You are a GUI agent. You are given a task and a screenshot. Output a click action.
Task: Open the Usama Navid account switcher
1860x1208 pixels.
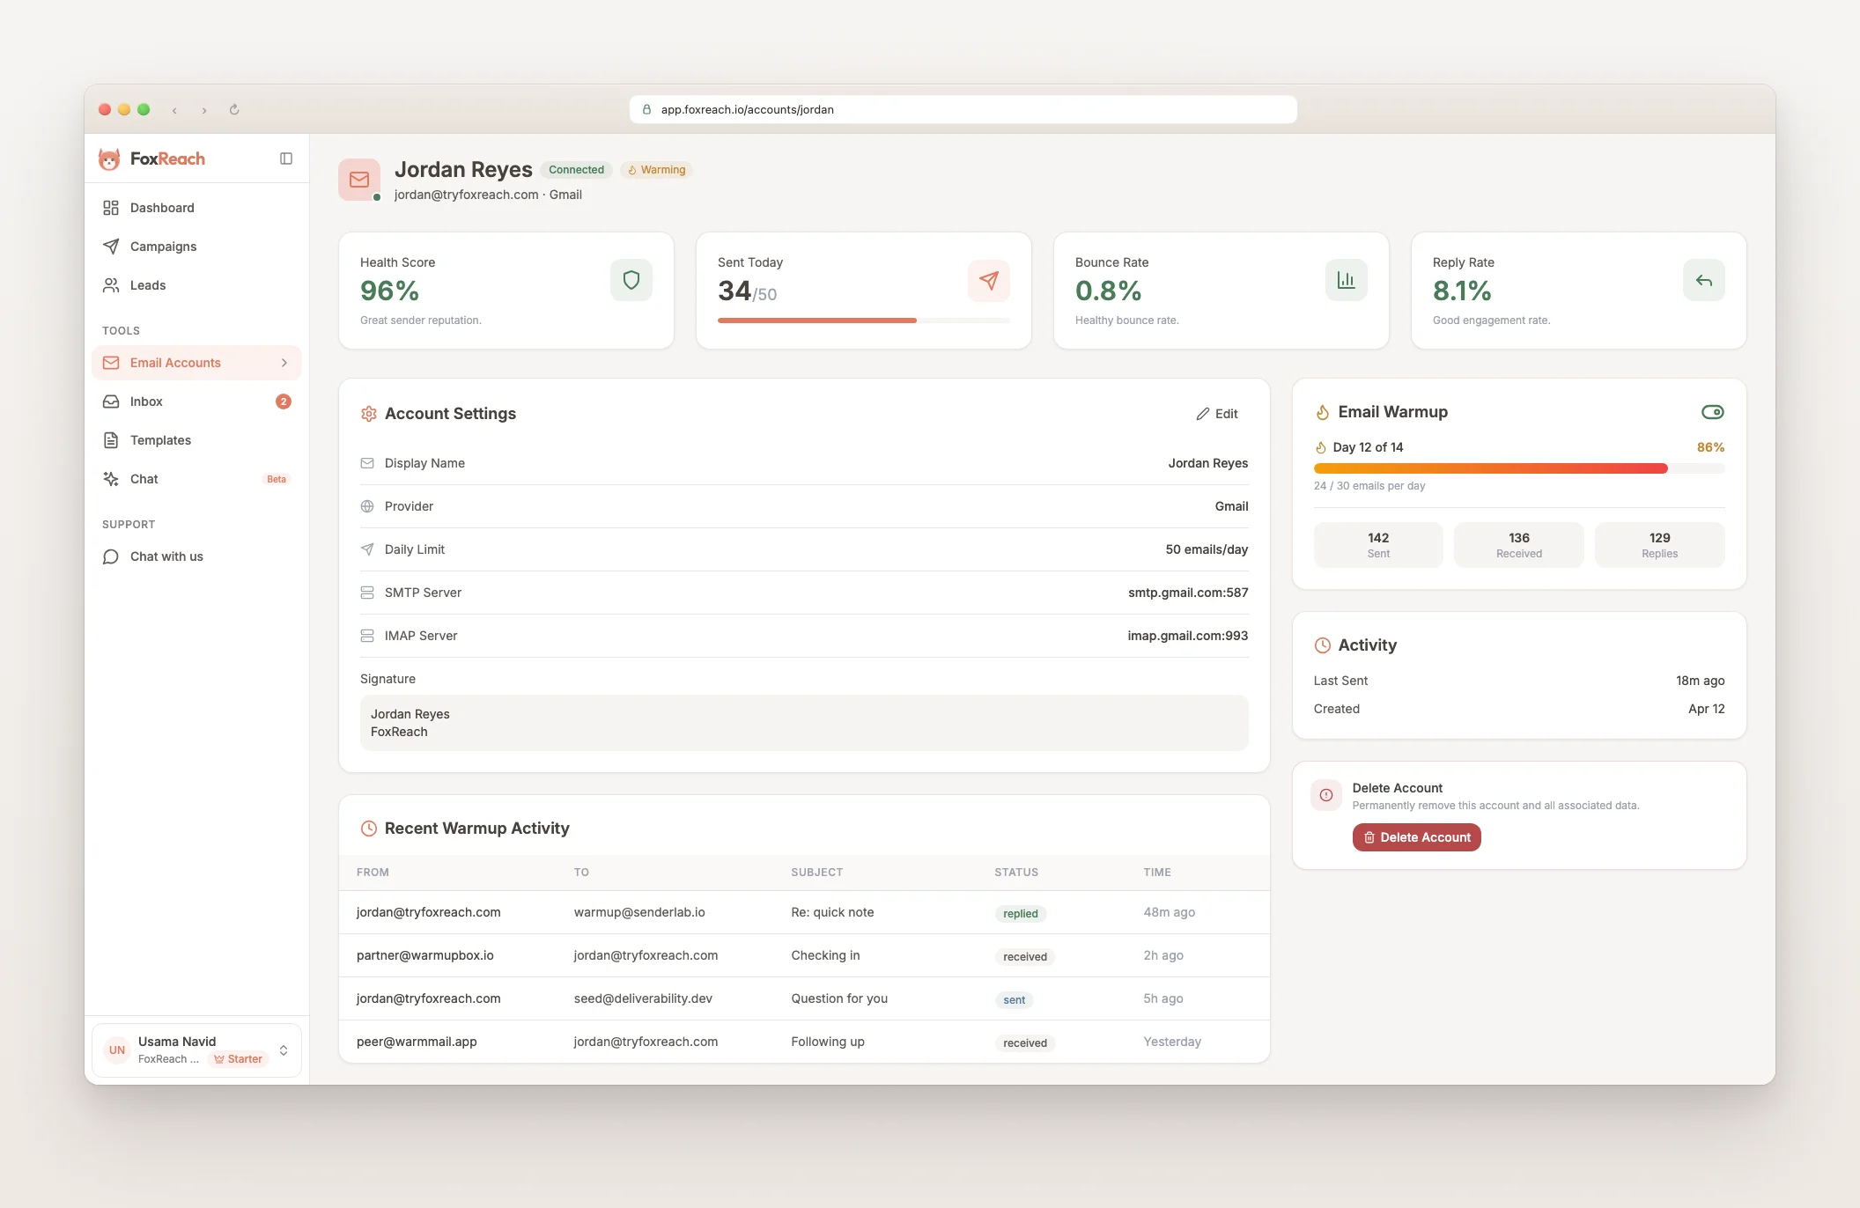[x=196, y=1050]
